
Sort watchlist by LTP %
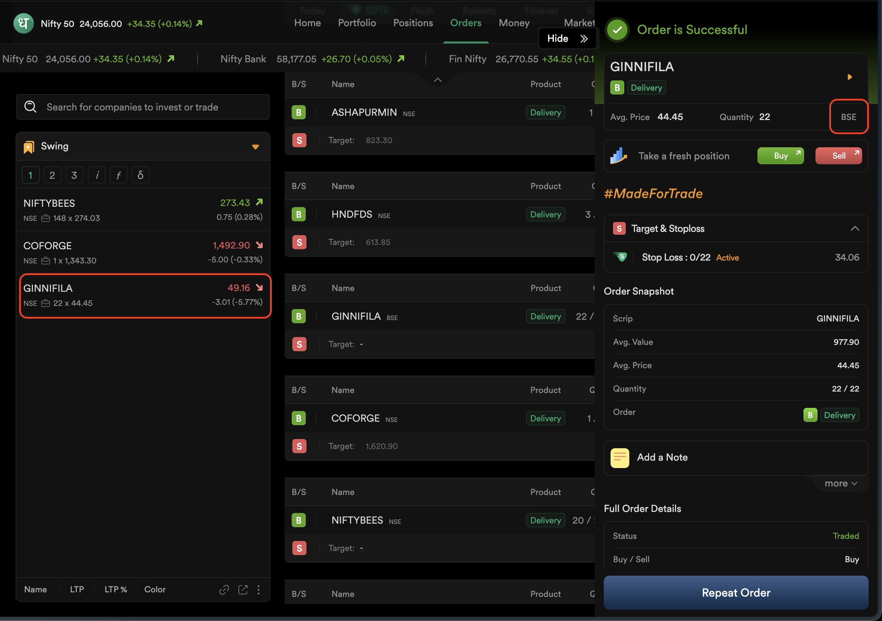pyautogui.click(x=116, y=589)
